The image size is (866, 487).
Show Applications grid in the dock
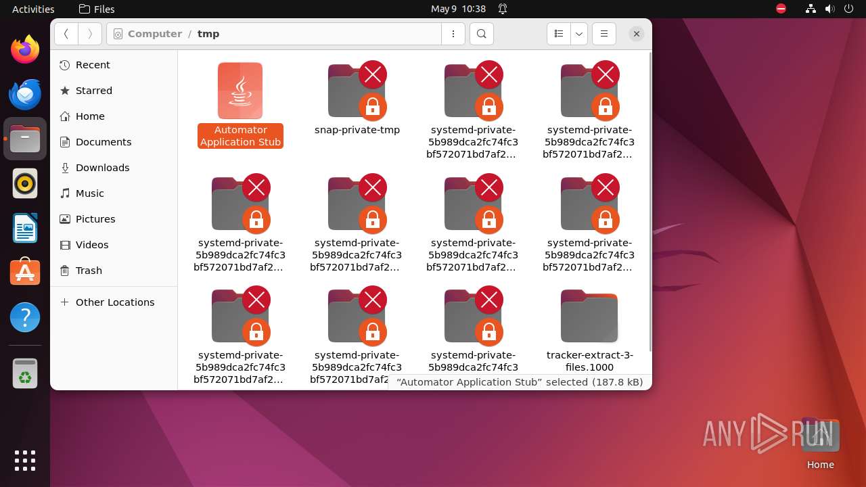[x=25, y=461]
